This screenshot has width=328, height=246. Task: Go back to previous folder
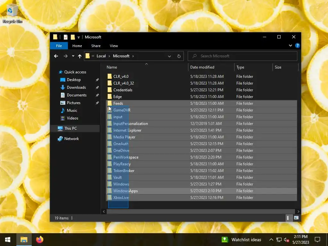pos(56,56)
